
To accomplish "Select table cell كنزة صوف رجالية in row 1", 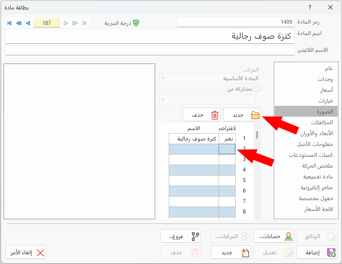I will point(194,139).
